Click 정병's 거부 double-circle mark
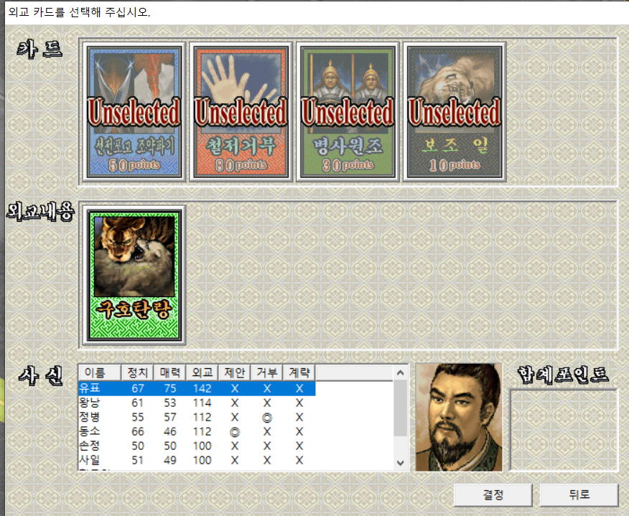The width and height of the screenshot is (629, 516). (267, 418)
